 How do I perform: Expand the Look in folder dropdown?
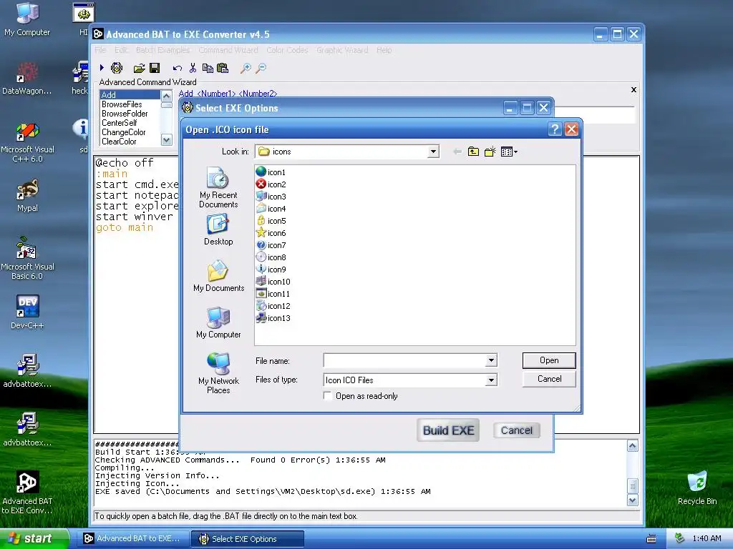click(x=433, y=152)
